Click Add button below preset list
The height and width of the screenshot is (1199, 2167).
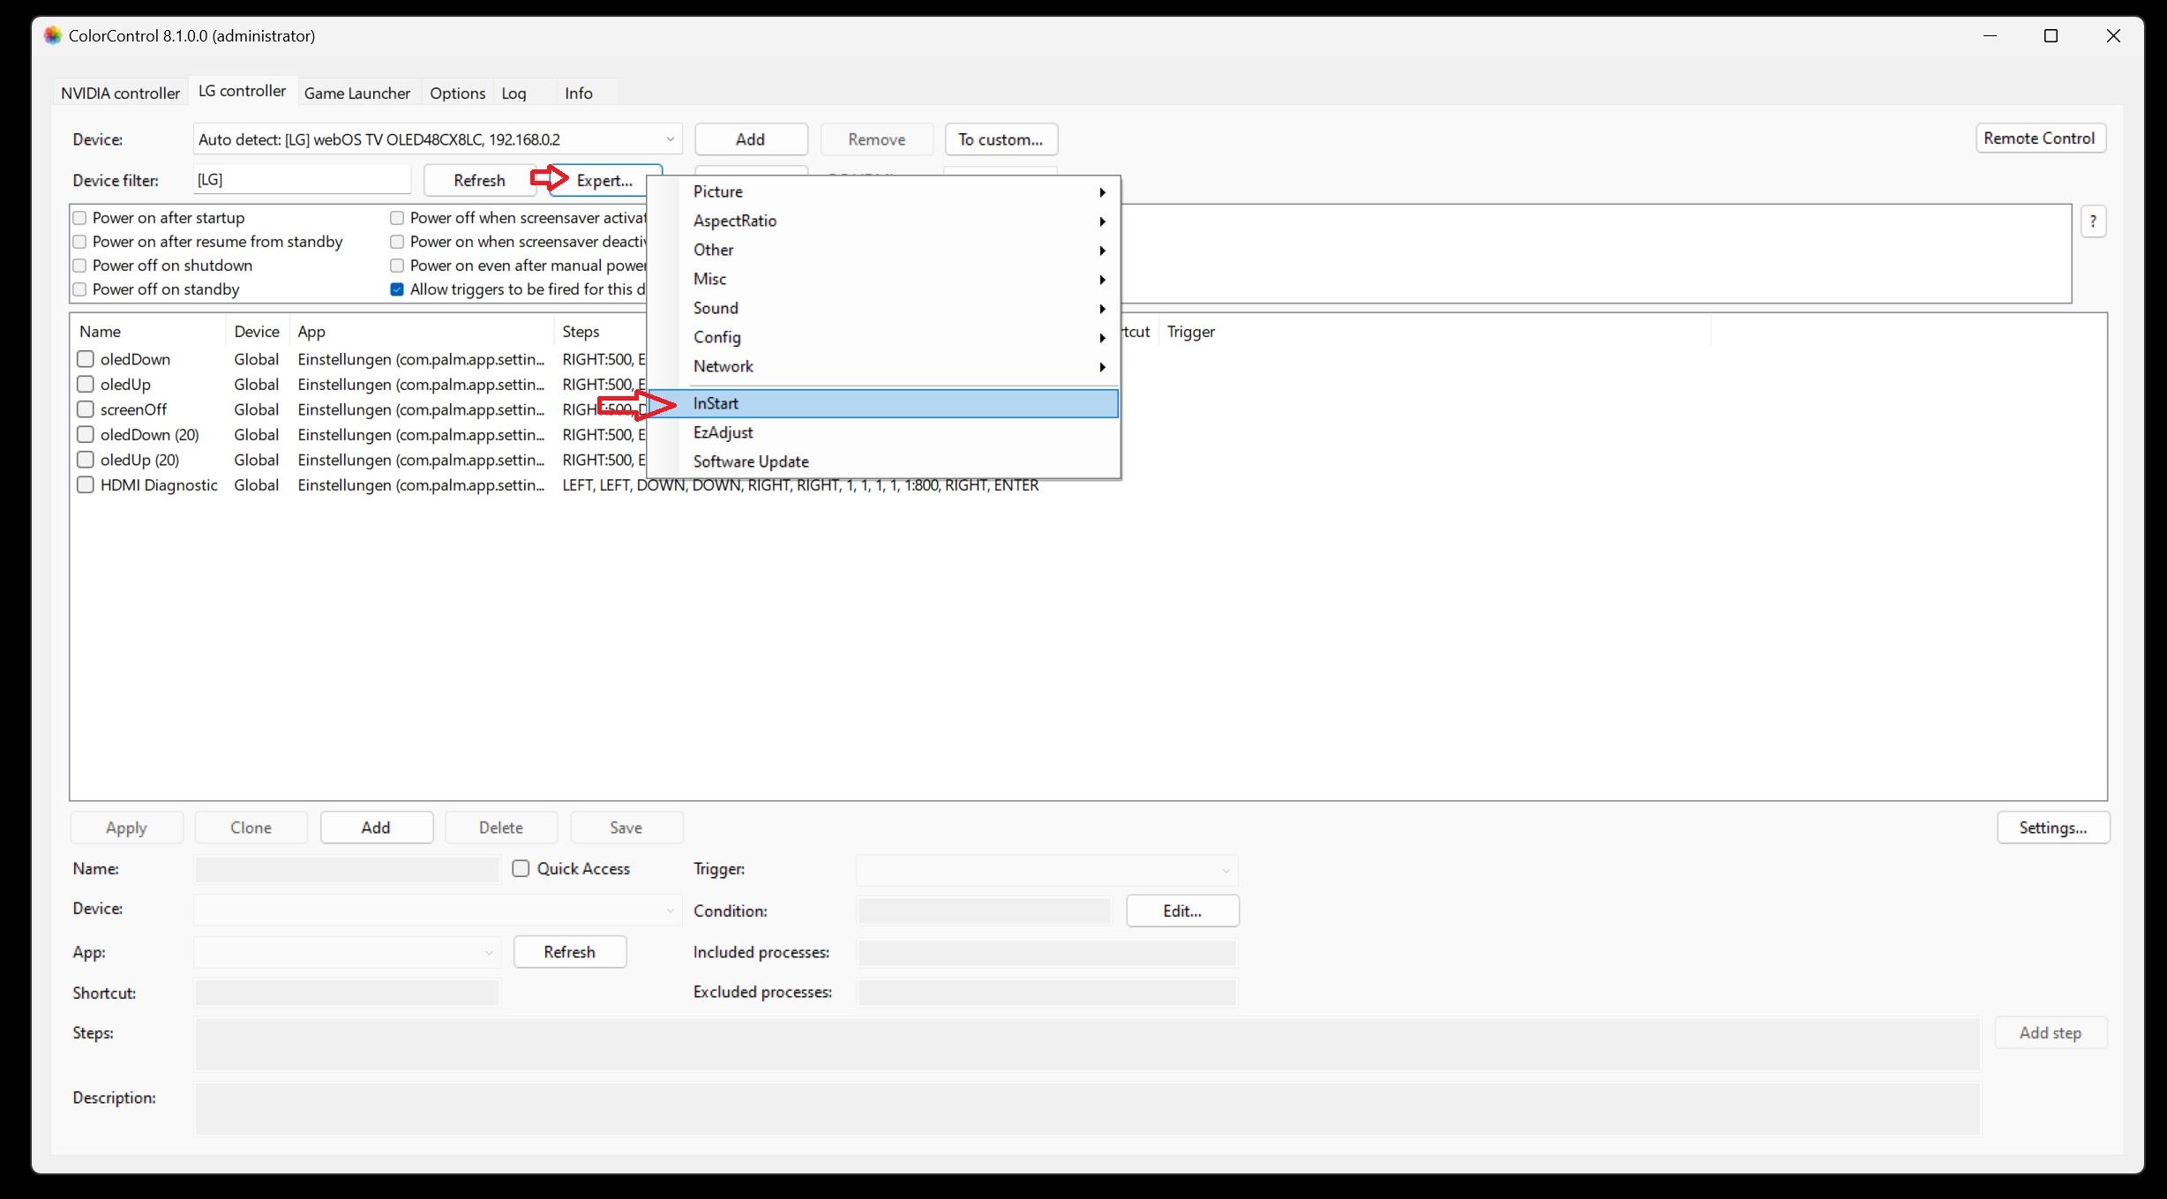(x=376, y=828)
